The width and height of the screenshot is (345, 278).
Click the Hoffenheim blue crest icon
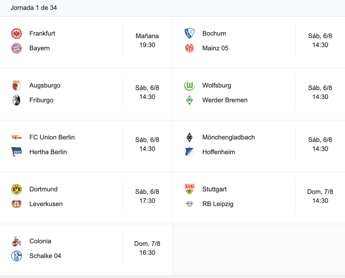pos(189,152)
